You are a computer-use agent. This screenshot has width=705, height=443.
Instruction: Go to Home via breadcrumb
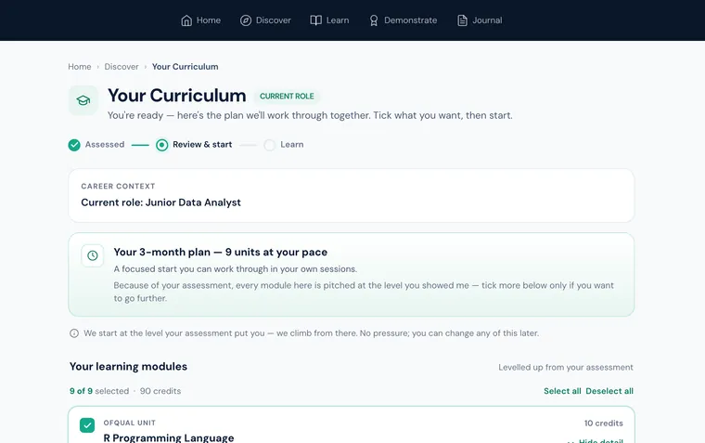coord(80,67)
